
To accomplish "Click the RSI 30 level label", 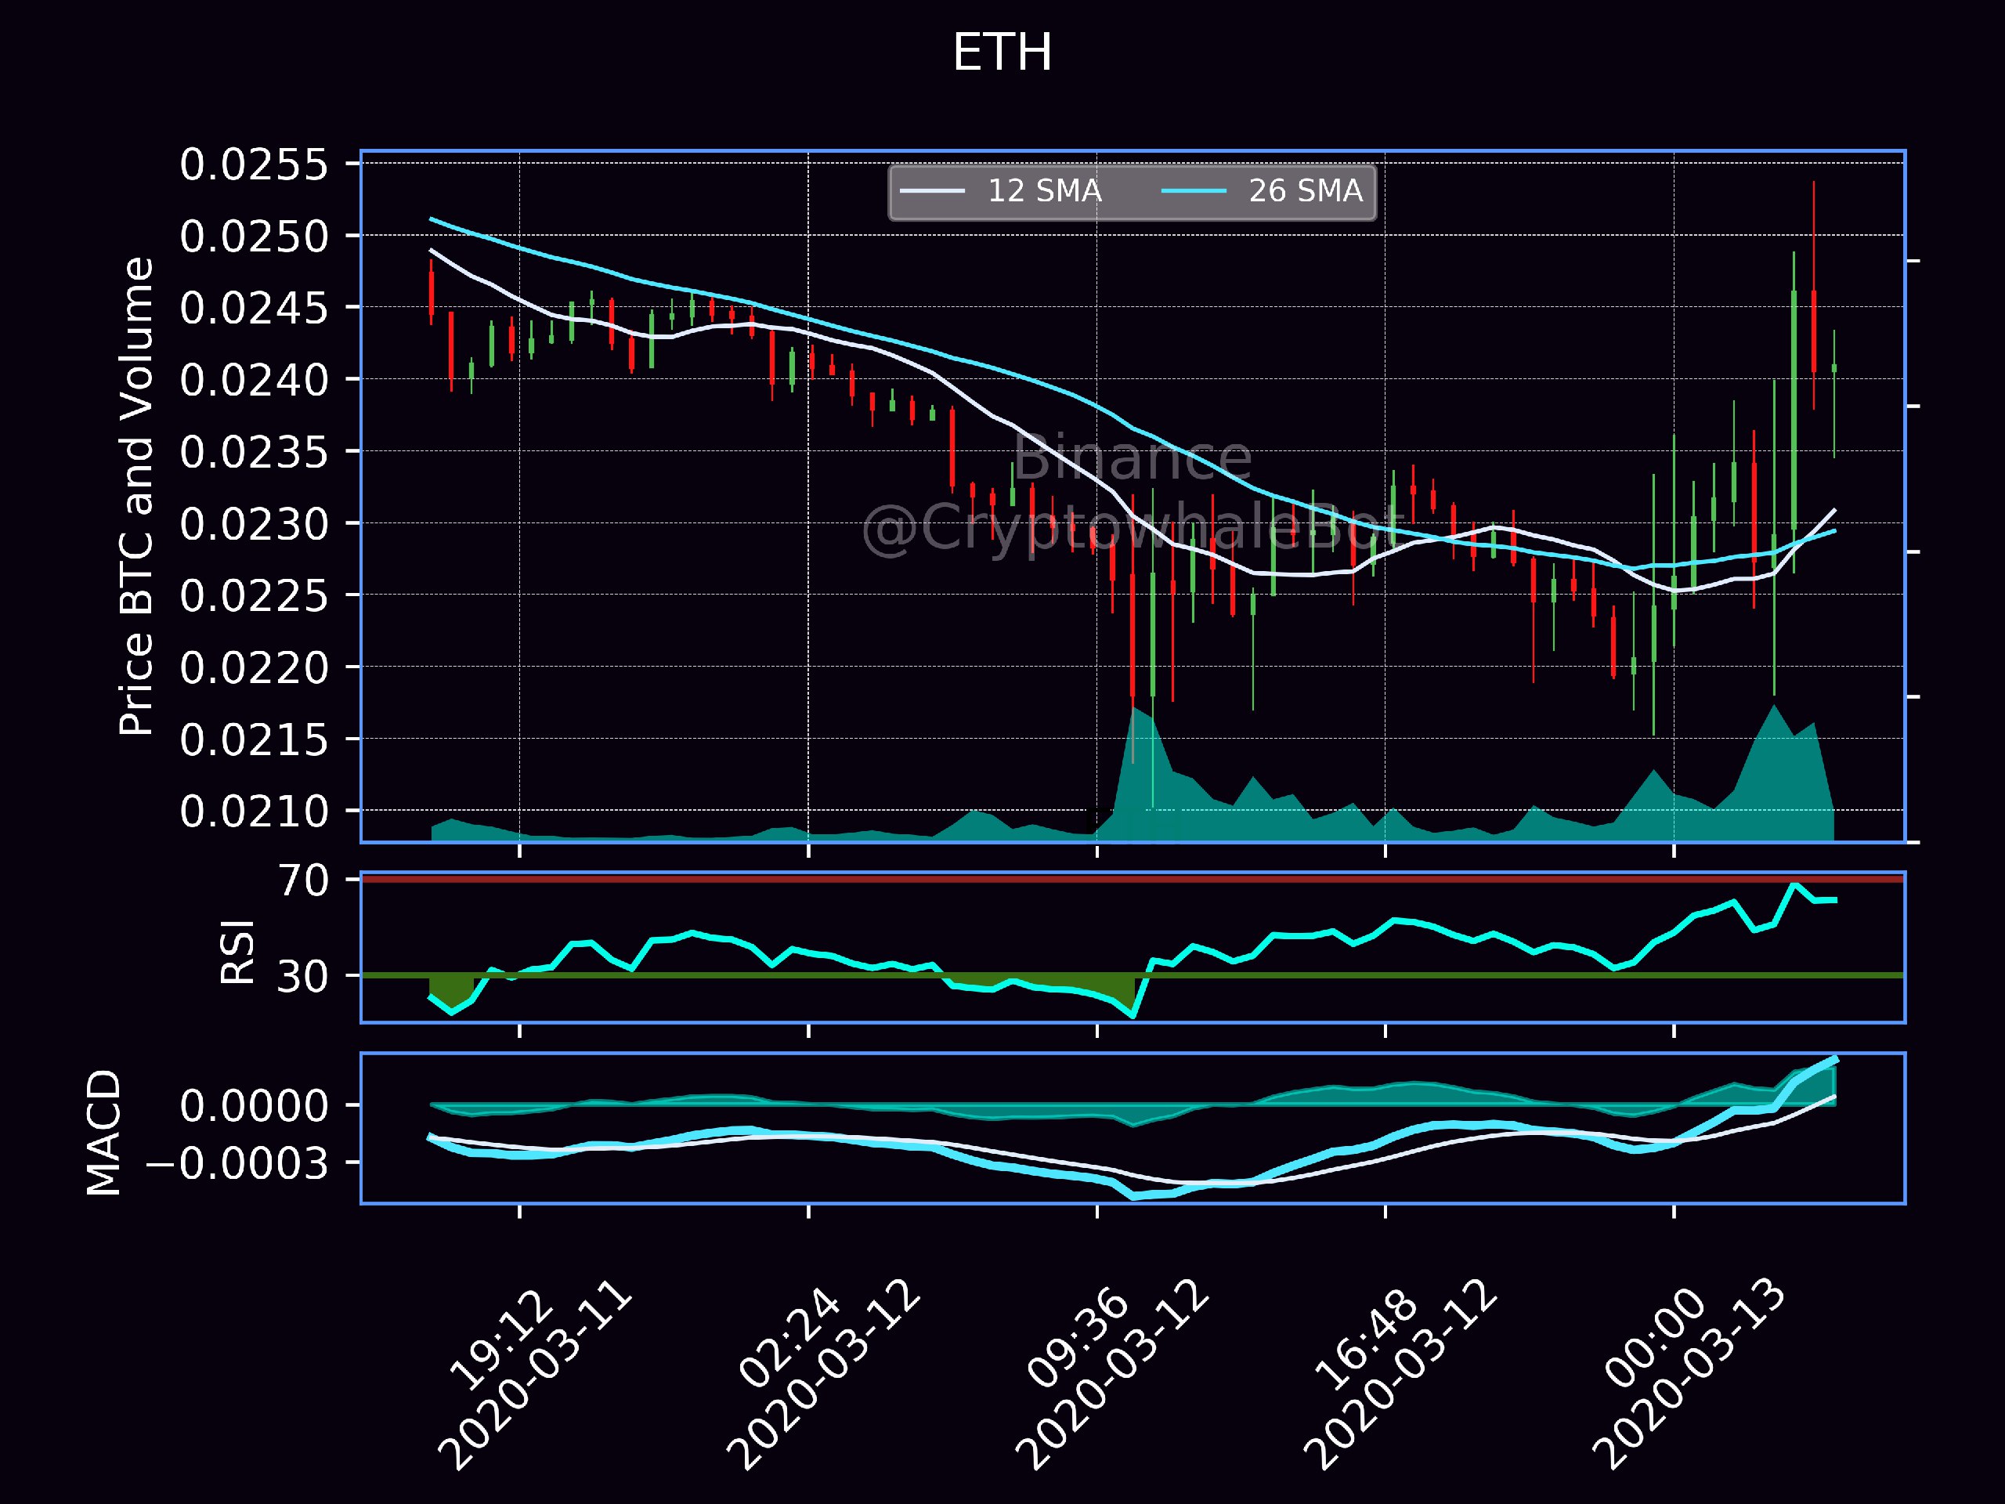I will (304, 976).
